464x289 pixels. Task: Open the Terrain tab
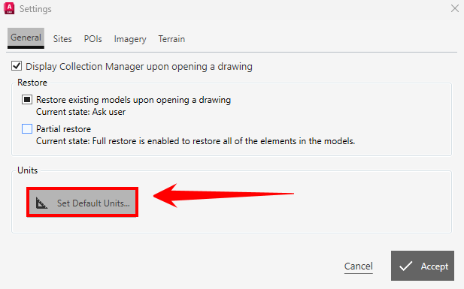171,39
